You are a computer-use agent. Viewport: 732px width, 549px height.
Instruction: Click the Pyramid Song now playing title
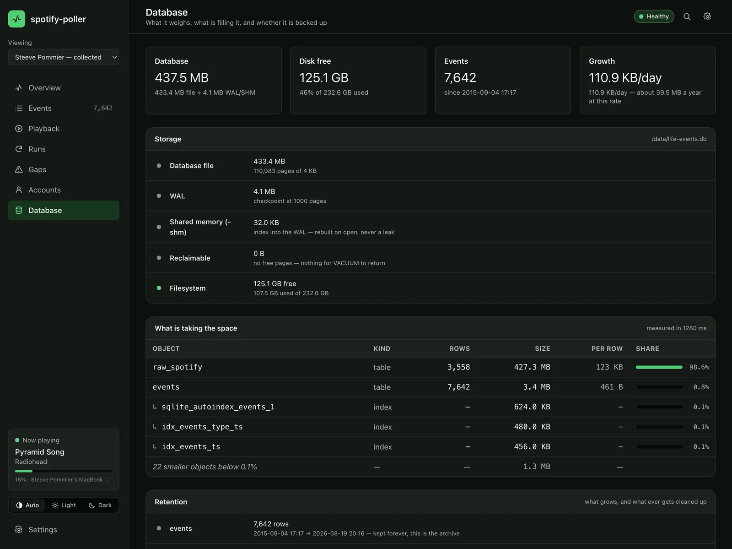pos(40,452)
